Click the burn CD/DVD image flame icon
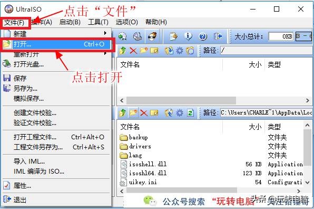314x209 pixels. (152, 36)
